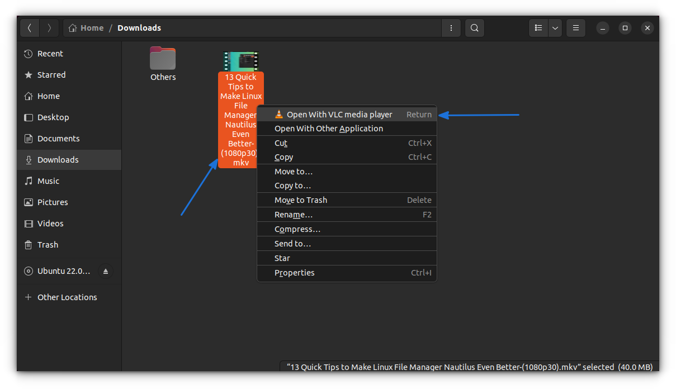Switch view using the list view icon

538,27
